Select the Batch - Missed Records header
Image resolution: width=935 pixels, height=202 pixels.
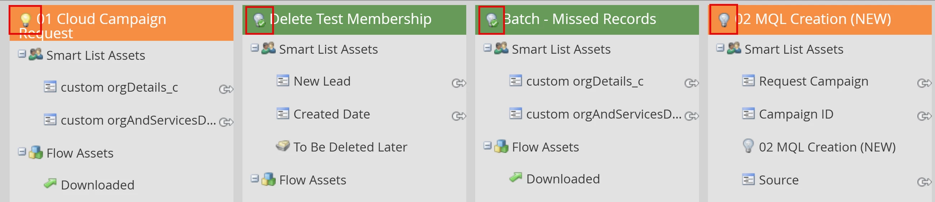587,20
